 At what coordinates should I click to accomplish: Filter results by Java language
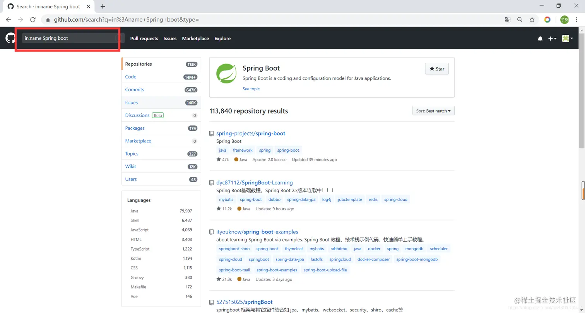pyautogui.click(x=161, y=211)
